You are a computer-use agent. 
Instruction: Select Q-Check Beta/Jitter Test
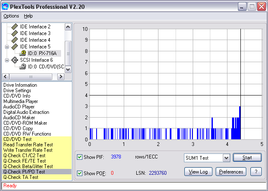[37, 166]
